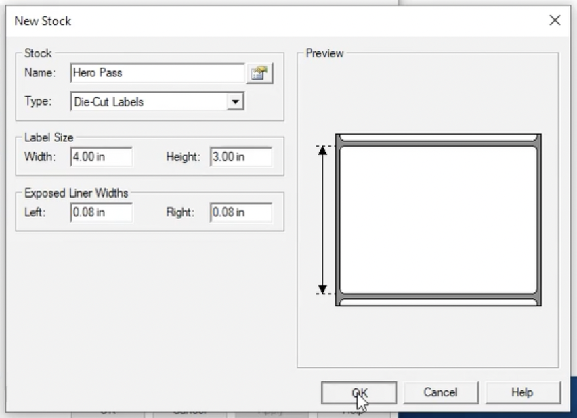Click the Hero Pass name field

point(156,73)
